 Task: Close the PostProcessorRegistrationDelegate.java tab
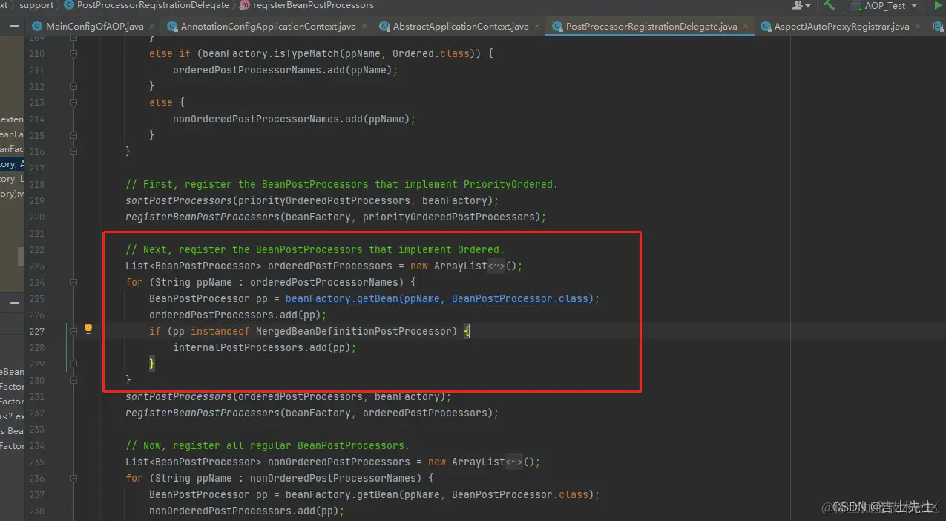[745, 27]
